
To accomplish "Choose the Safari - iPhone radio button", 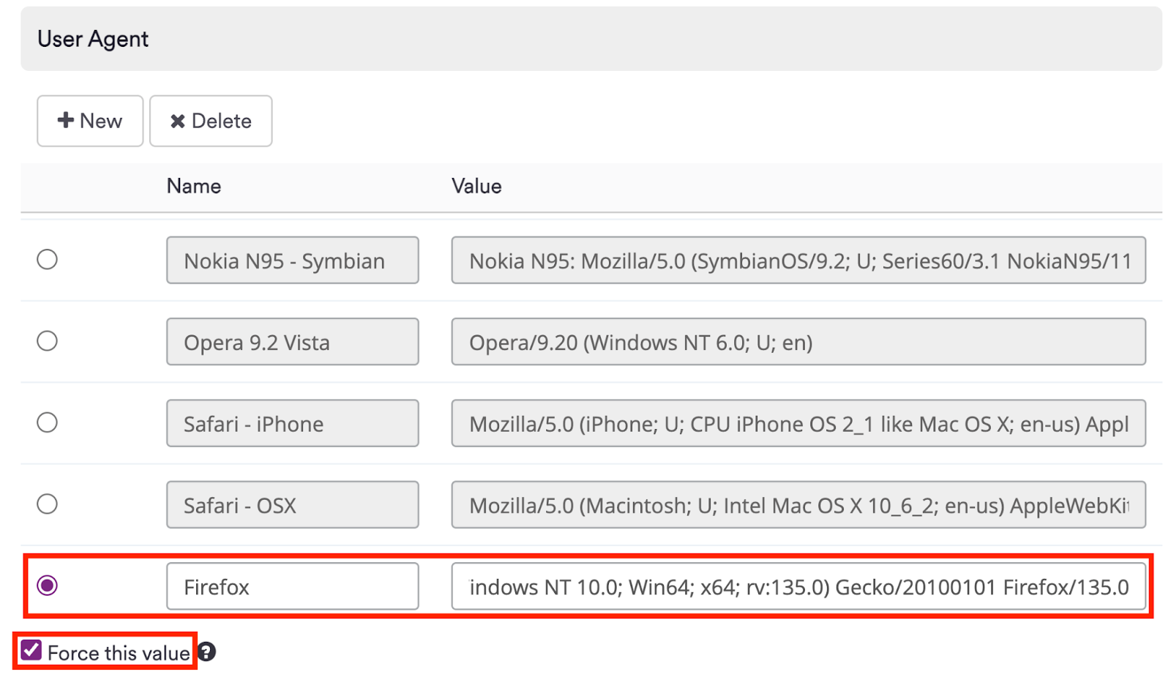I will [x=47, y=422].
